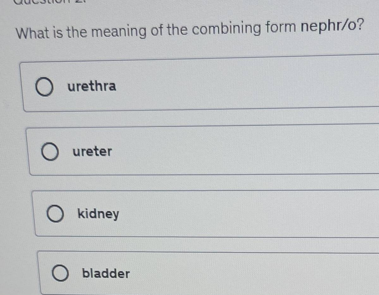
Task: Click the urethra label text
Action: click(91, 86)
